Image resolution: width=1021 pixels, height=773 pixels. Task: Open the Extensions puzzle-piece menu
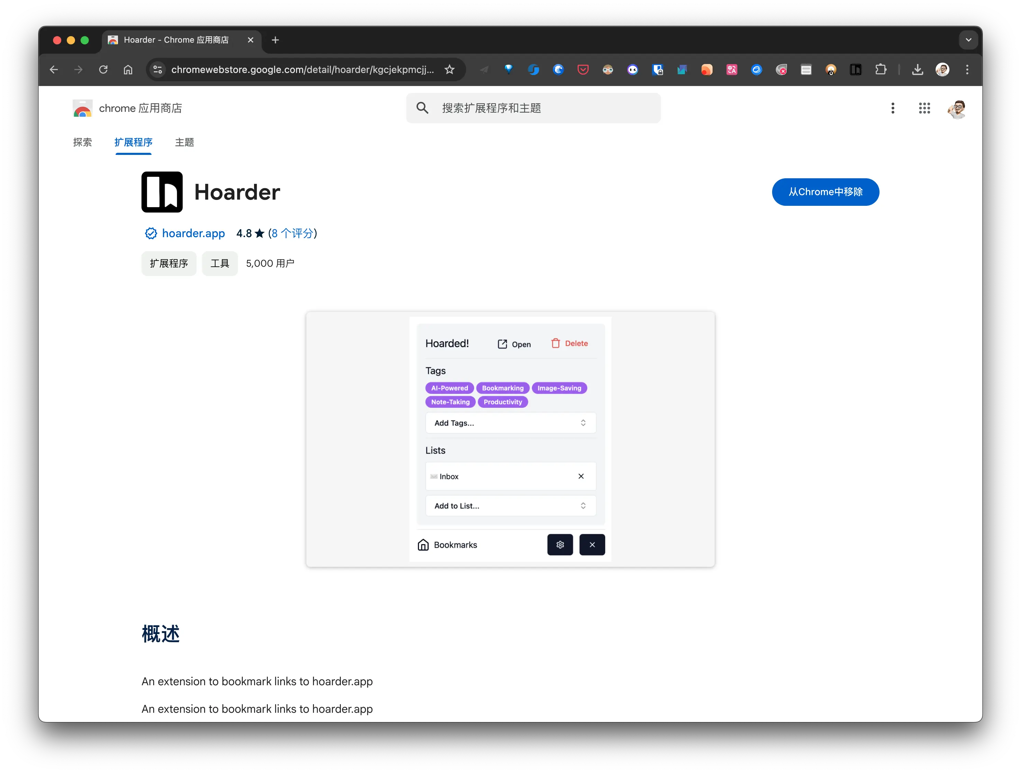(881, 70)
